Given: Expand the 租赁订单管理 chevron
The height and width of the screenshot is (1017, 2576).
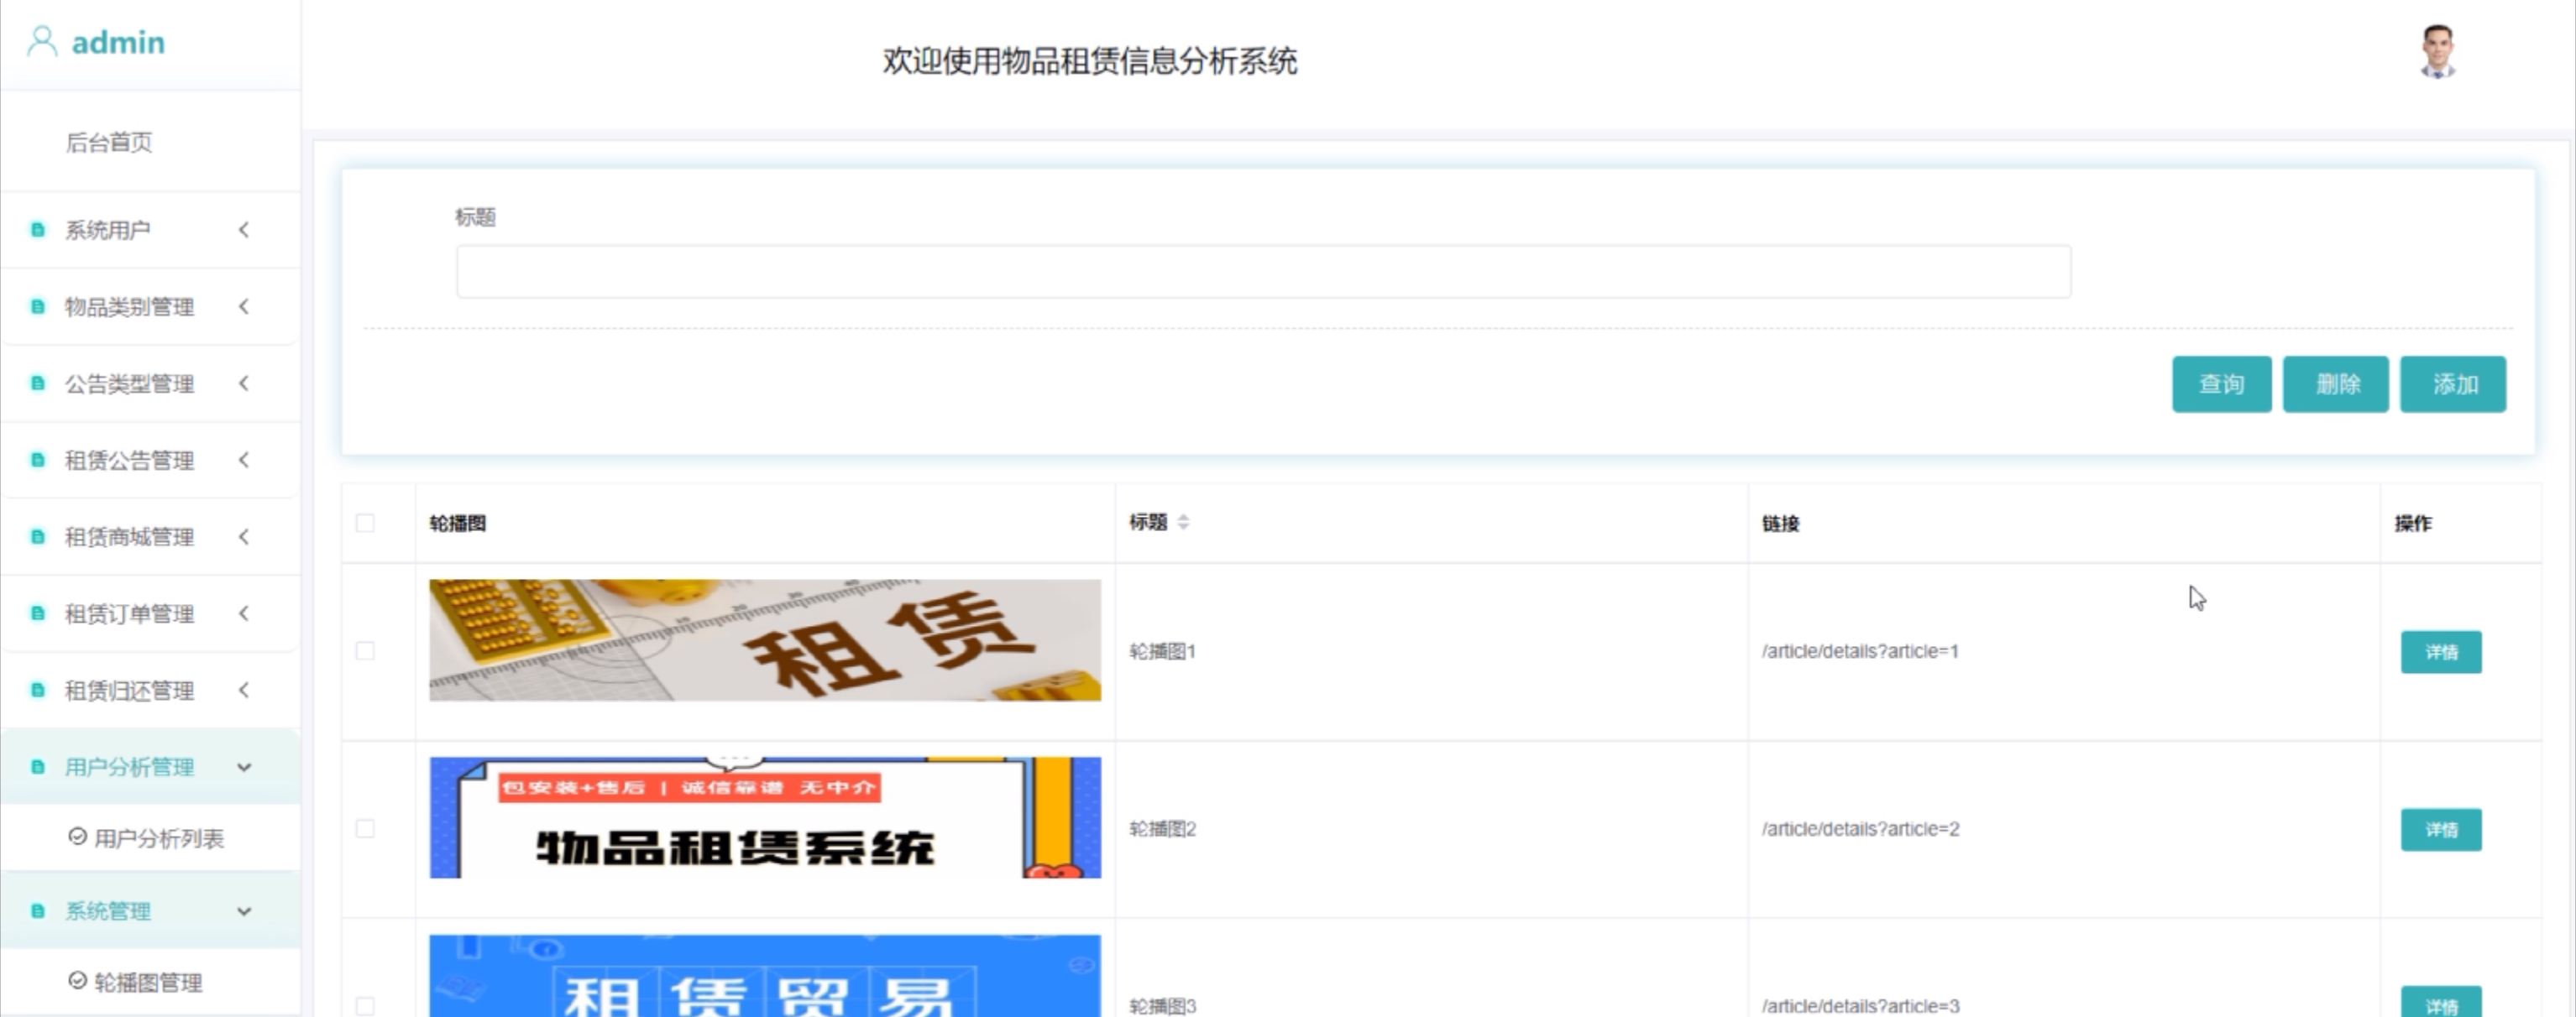Looking at the screenshot, I should (244, 613).
